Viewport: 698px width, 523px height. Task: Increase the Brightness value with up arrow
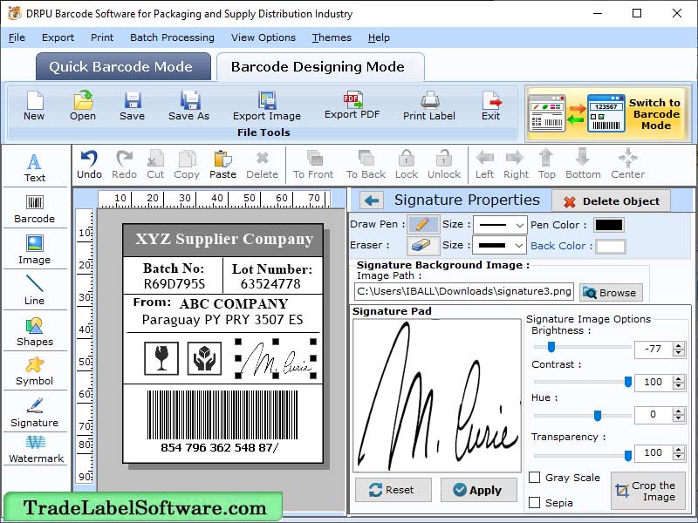tap(679, 345)
